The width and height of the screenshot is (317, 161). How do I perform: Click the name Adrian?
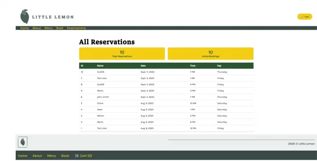tap(100, 116)
